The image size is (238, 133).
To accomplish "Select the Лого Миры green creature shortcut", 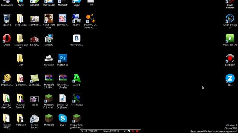I will (77, 98).
